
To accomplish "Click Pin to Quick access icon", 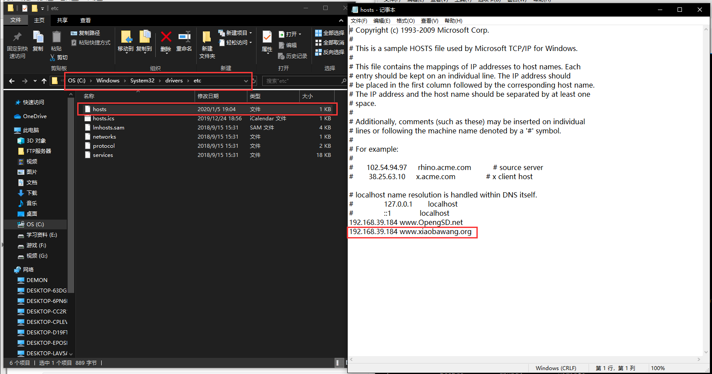I will pyautogui.click(x=17, y=37).
